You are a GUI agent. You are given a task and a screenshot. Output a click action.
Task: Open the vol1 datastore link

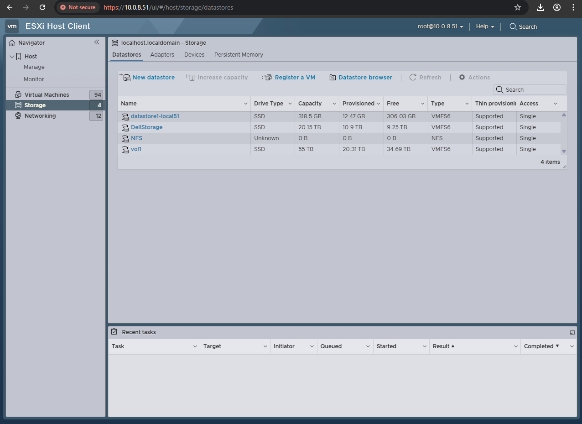136,149
